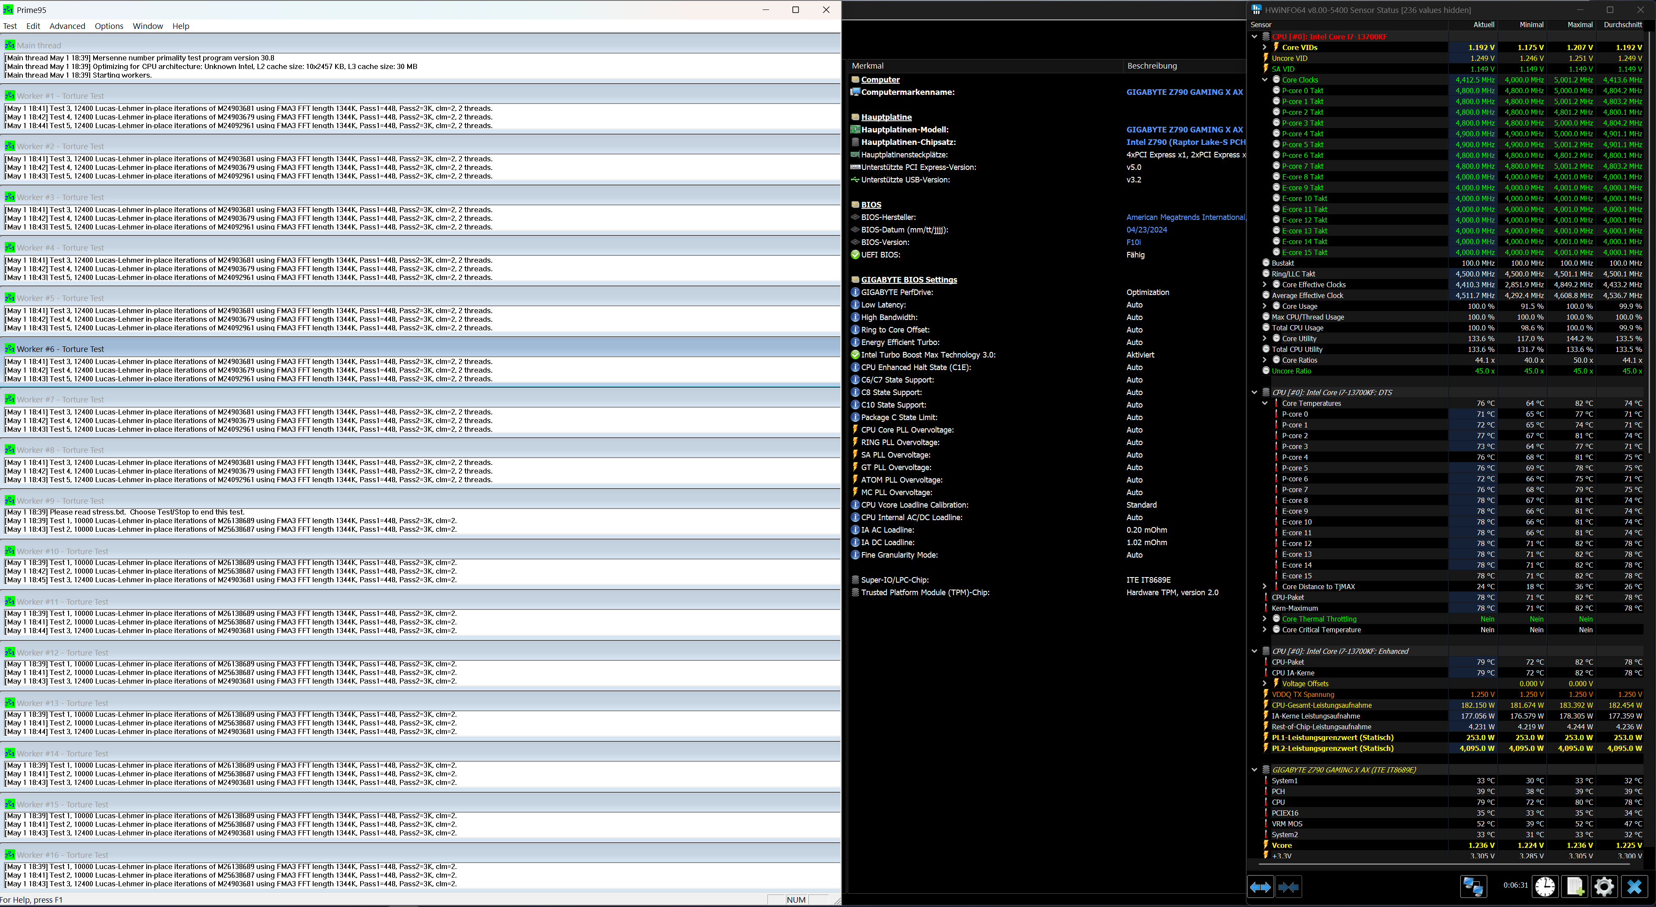Collapse the GIGABYTE Z790 ITE IT8689E sensor group

click(x=1254, y=770)
